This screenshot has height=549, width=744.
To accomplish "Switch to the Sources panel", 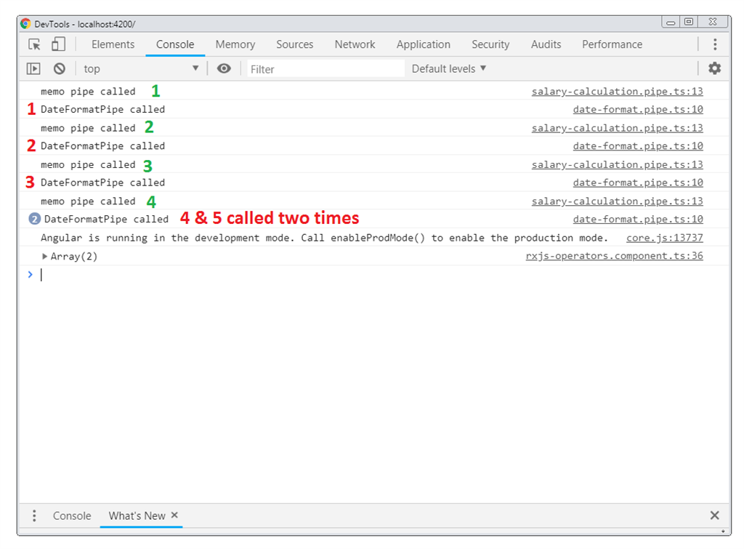I will point(294,44).
